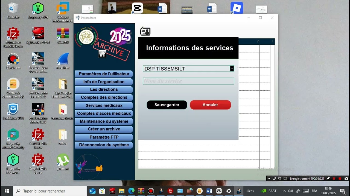
Task: Click Déconnexion du système
Action: [x=104, y=145]
